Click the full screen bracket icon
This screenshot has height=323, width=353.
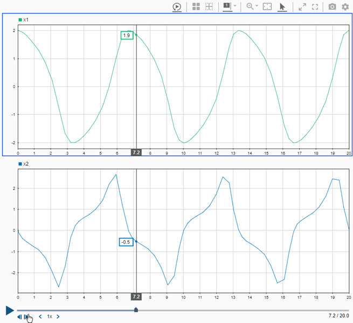point(315,7)
